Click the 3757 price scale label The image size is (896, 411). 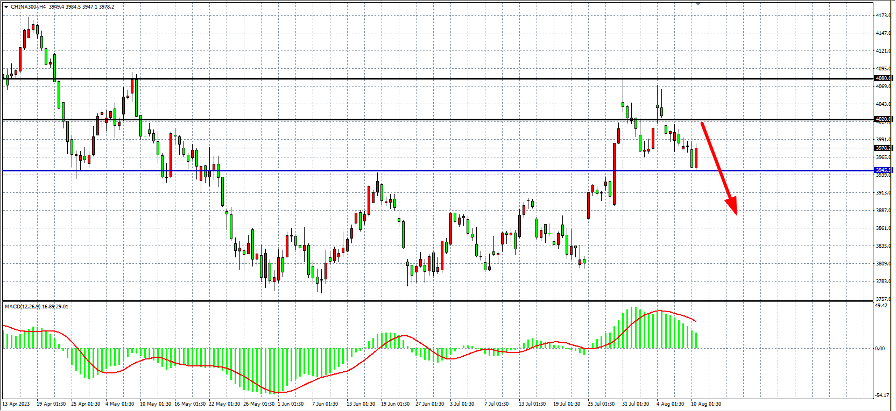tap(883, 299)
